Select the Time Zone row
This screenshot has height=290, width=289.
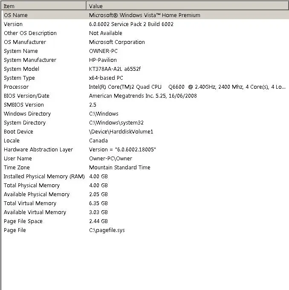(x=17, y=167)
